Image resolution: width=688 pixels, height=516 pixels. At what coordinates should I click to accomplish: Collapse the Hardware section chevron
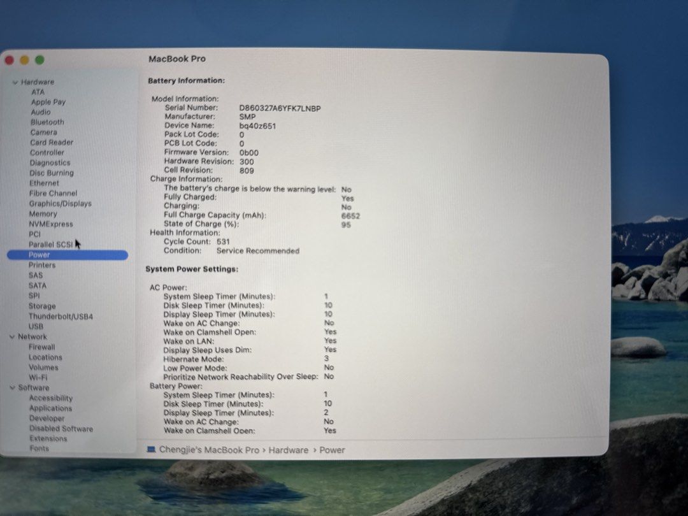[x=15, y=82]
